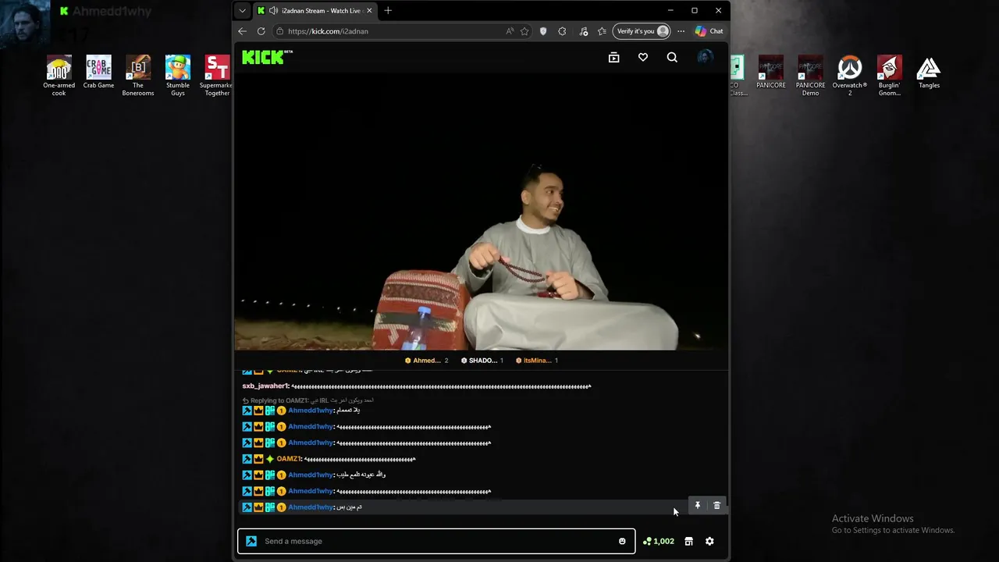This screenshot has width=999, height=562.
Task: Open the shield icon in browser toolbar
Action: click(543, 31)
